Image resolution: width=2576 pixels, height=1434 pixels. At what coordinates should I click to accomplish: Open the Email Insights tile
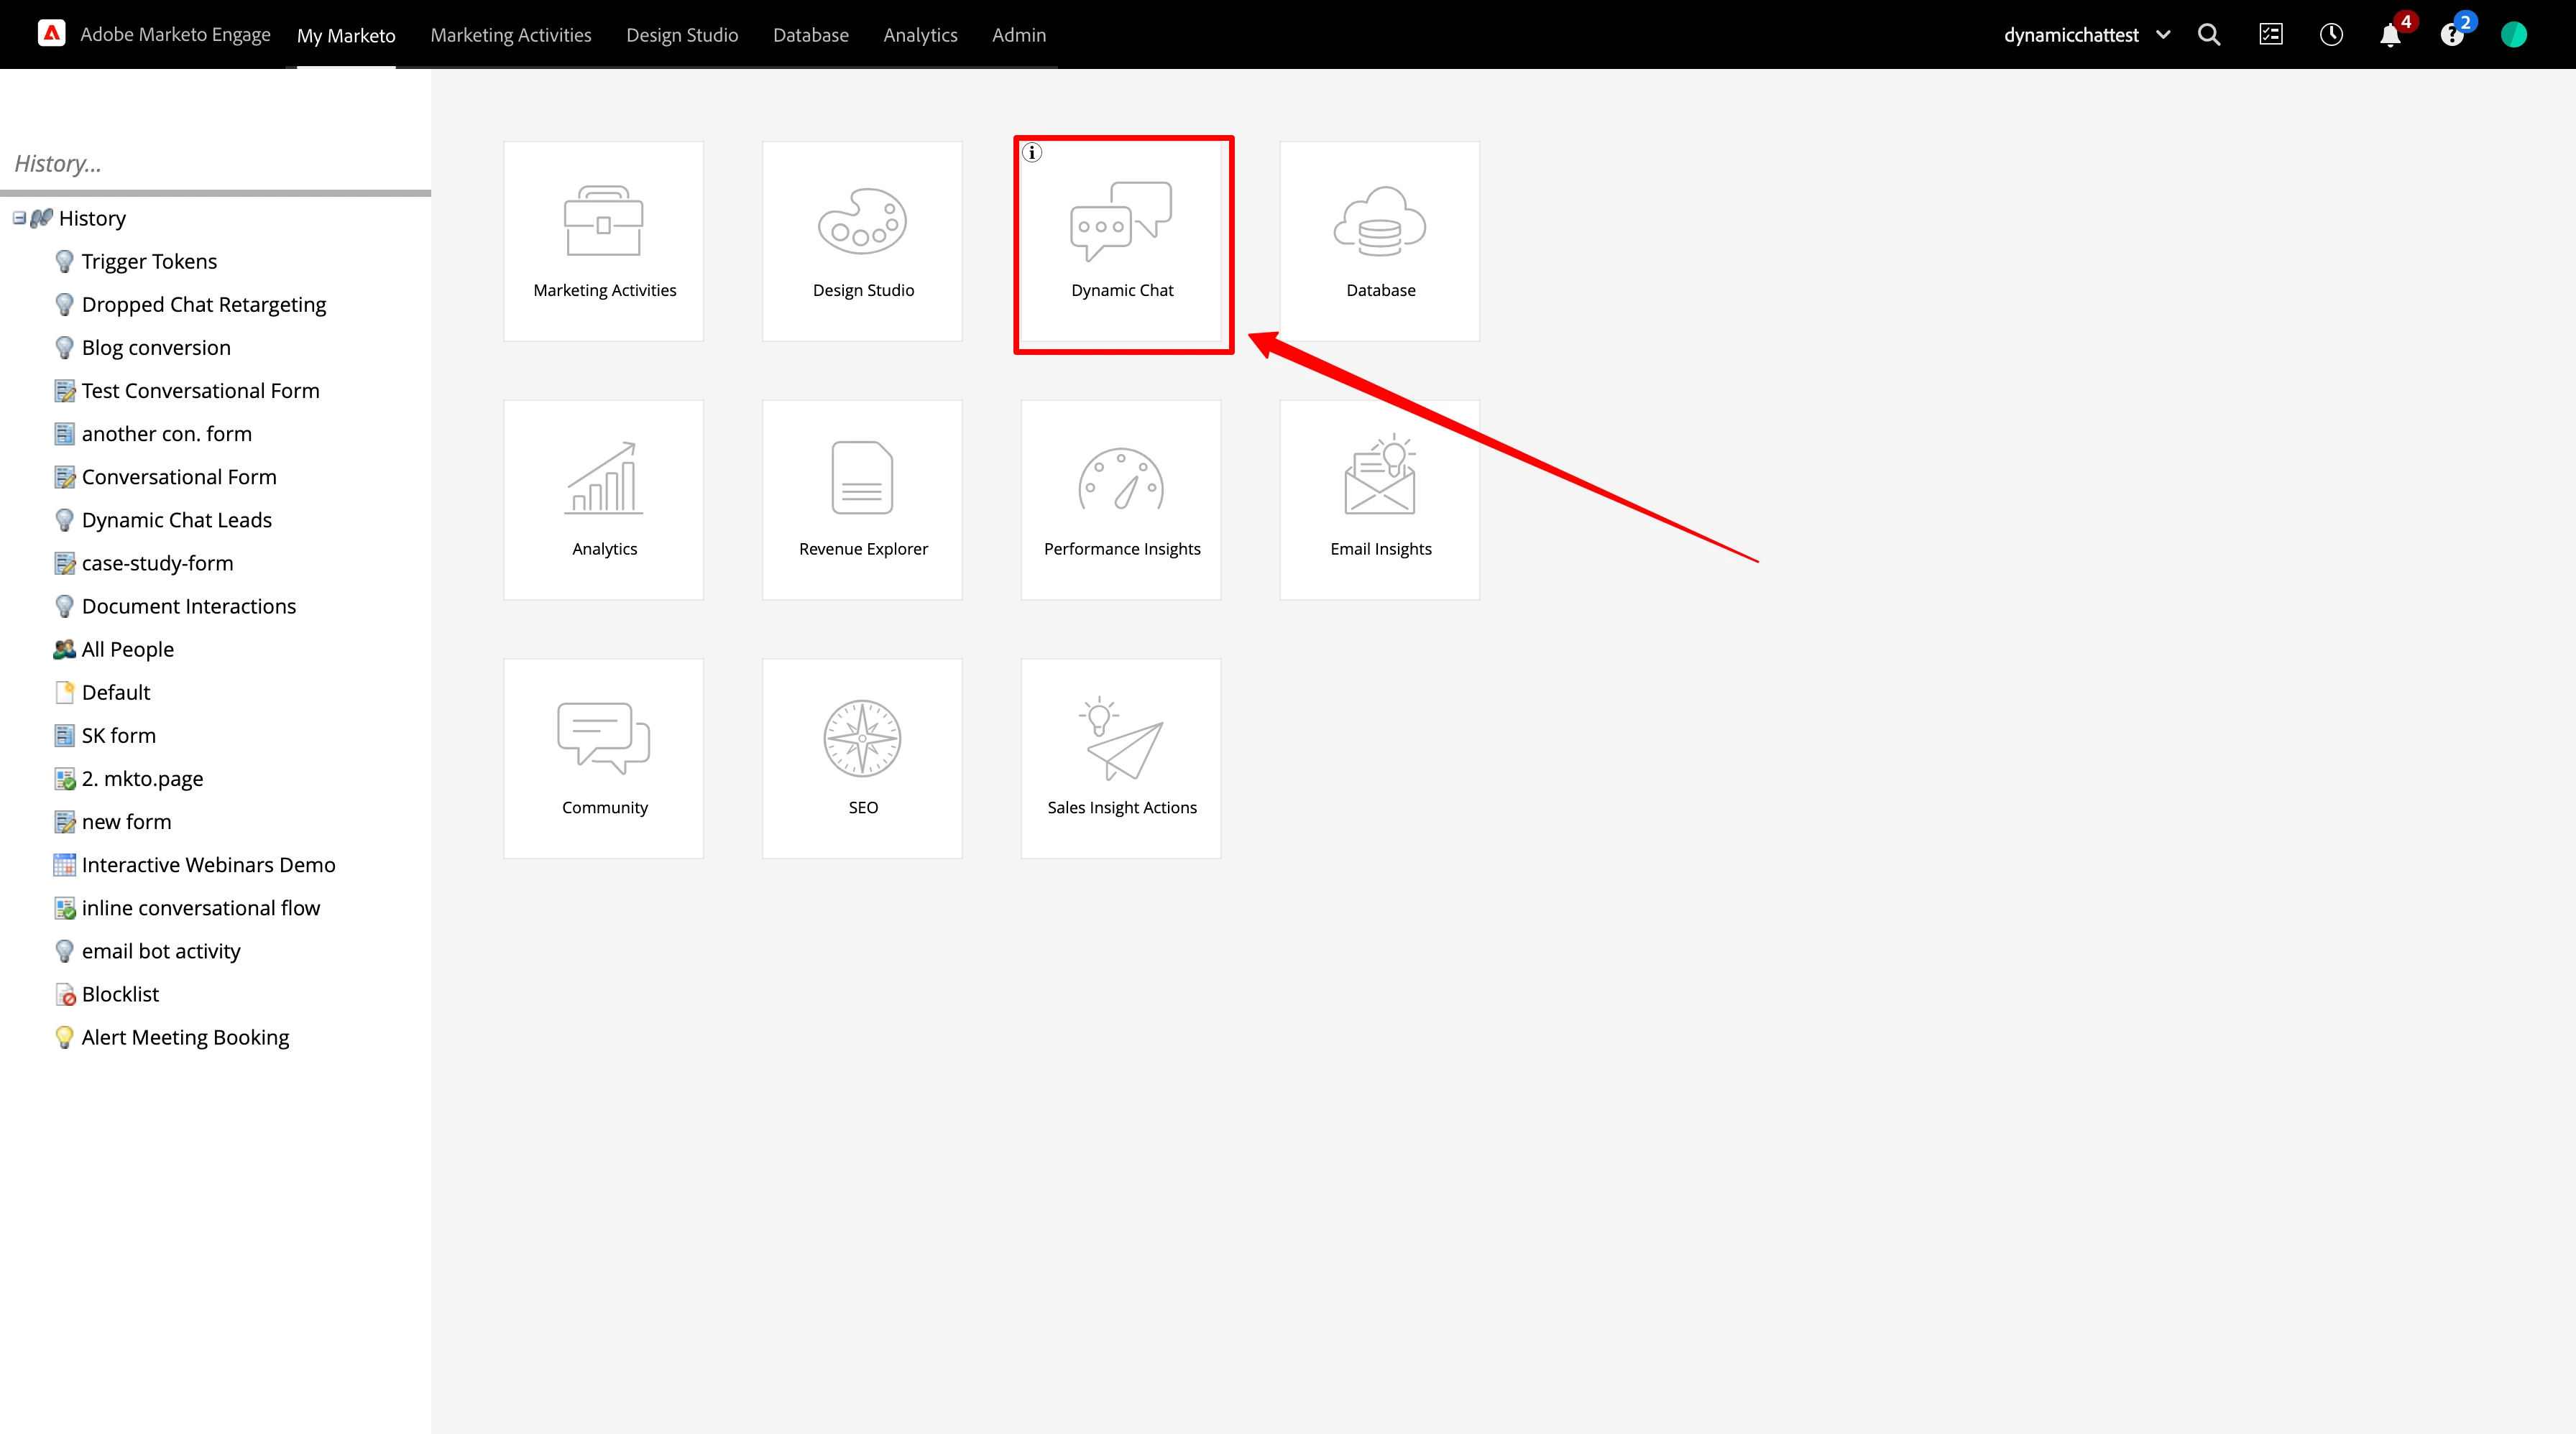tap(1379, 499)
